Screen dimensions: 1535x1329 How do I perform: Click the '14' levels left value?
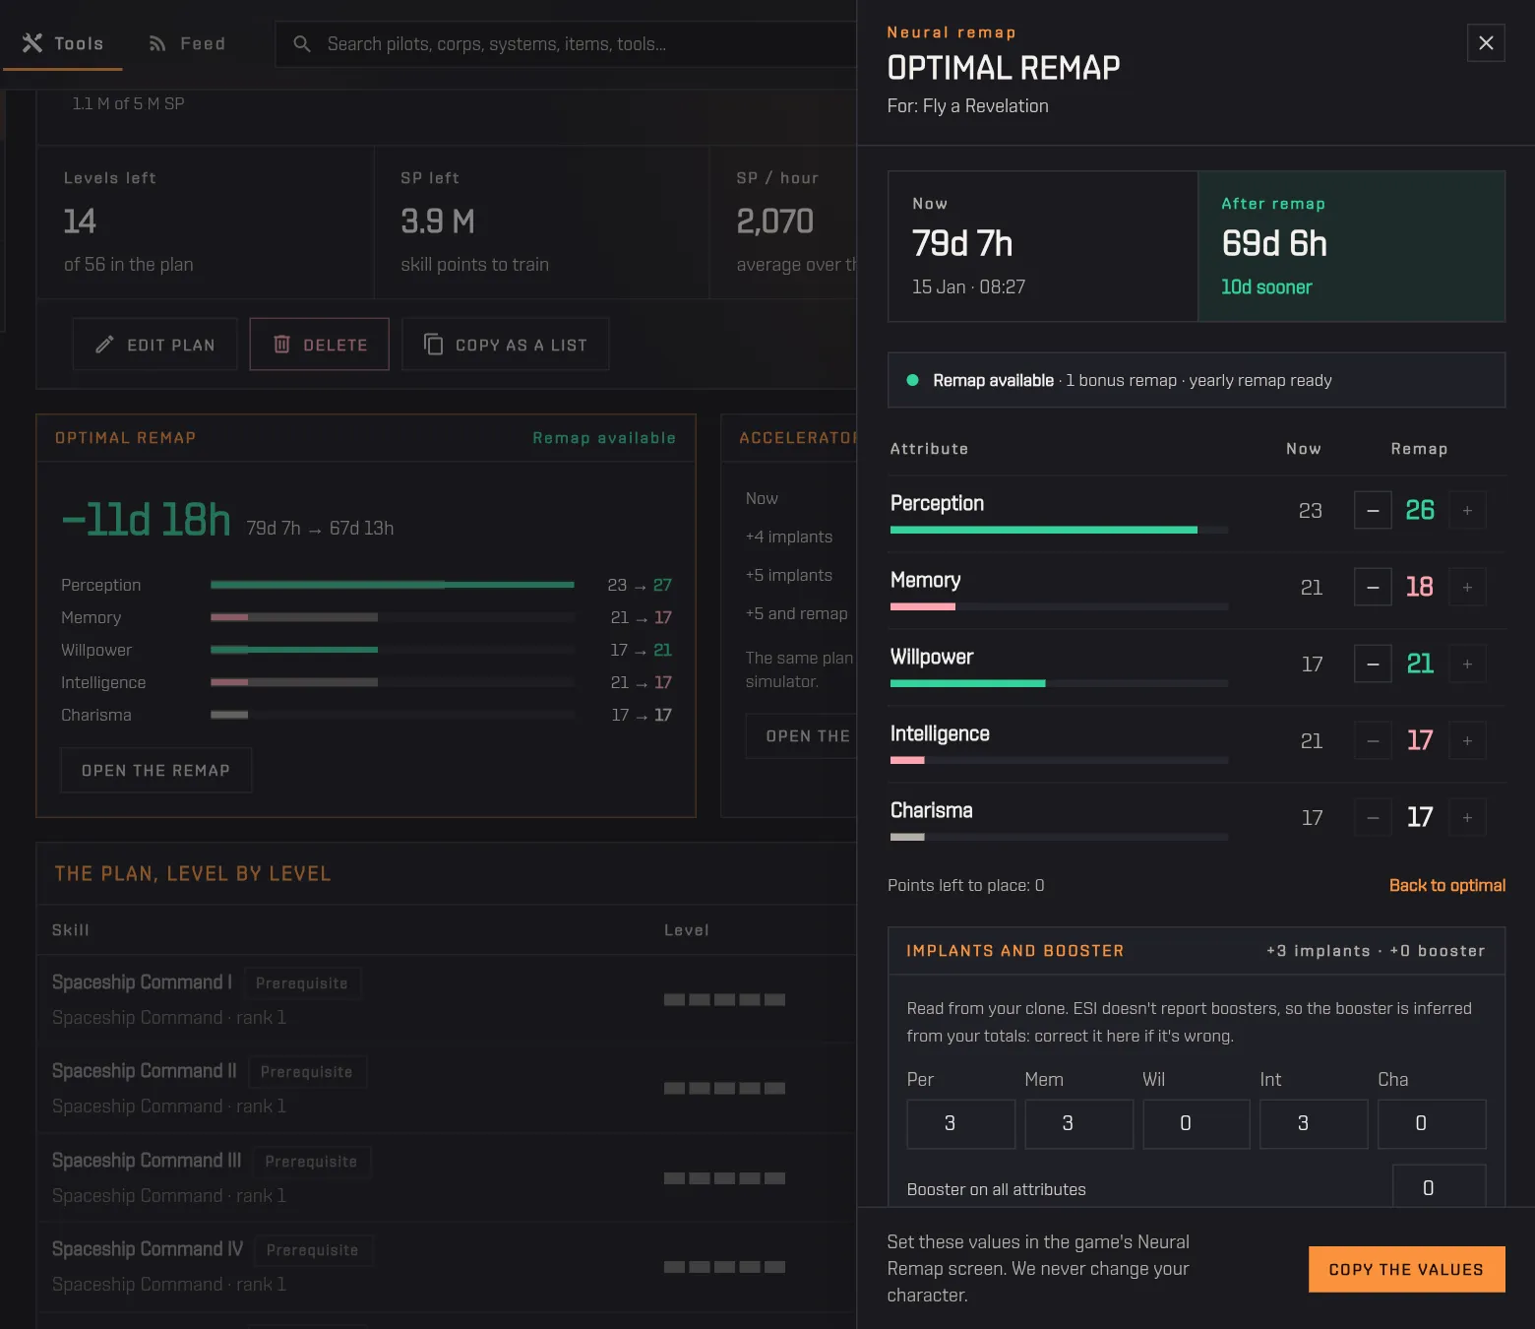(x=80, y=221)
